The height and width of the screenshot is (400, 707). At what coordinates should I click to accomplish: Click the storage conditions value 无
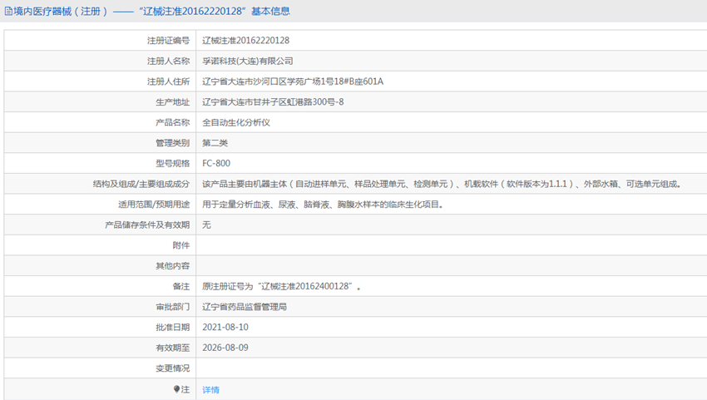(x=206, y=225)
